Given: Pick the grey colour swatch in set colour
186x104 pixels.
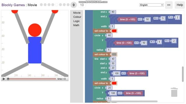Looking at the screenshot, I should pyautogui.click(x=114, y=54).
